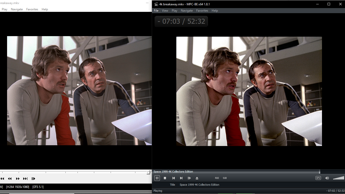Click the H264 1920x1080 status text

point(17,187)
